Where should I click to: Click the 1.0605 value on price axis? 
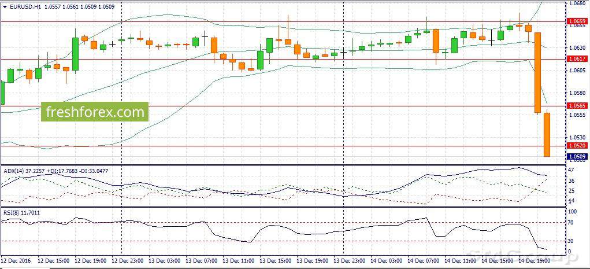click(x=578, y=70)
